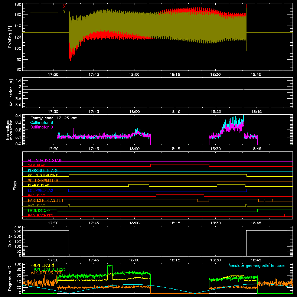Click the 17:30 tick under pointing plot

[x=53, y=75]
